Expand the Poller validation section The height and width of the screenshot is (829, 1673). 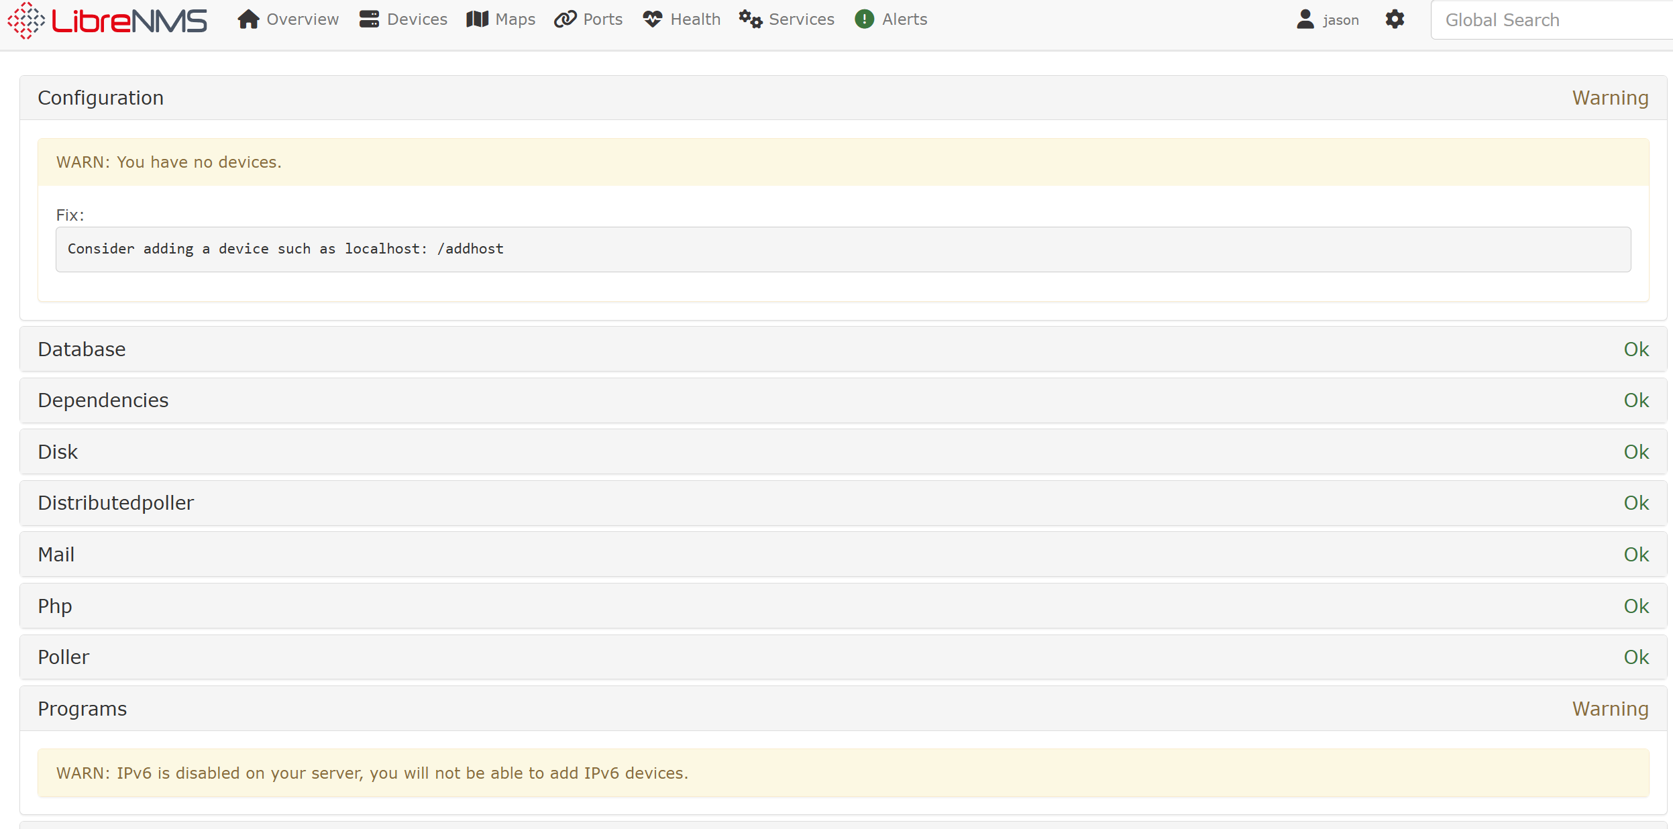[63, 657]
